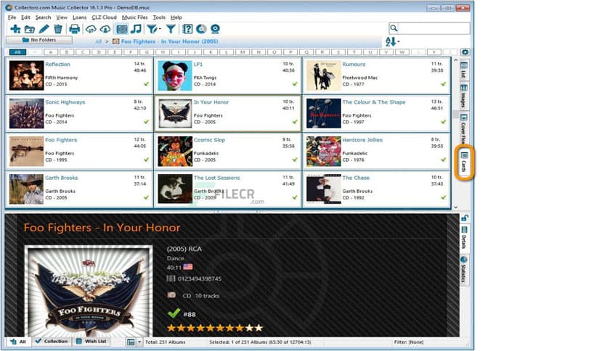
Task: Open the gear settings icon above views
Action: tap(465, 51)
